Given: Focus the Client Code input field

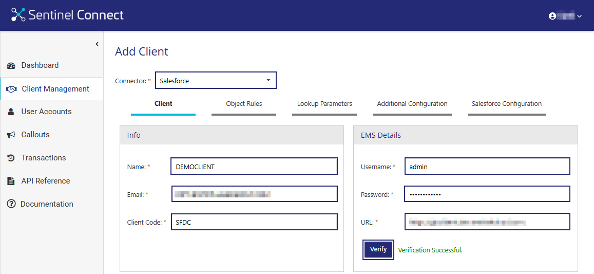Looking at the screenshot, I should click(x=254, y=222).
